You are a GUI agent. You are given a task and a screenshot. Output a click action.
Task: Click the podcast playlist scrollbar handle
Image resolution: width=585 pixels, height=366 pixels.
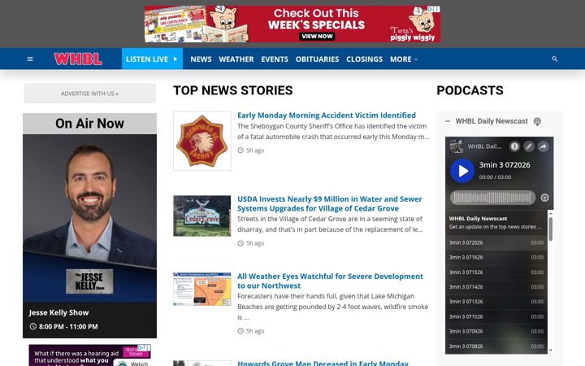[x=550, y=229]
